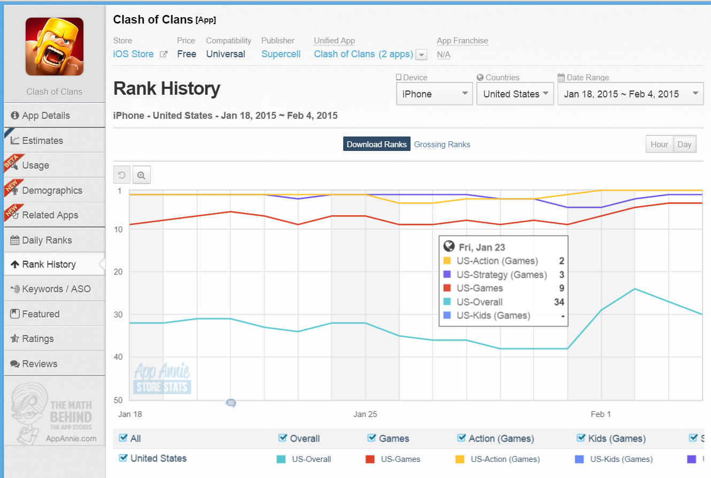Viewport: 711px width, 478px height.
Task: Click the US-Action (Games) legend label
Action: pyautogui.click(x=505, y=459)
